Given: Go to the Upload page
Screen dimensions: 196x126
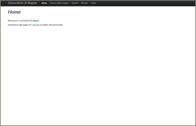Looking at the screenshot, I should point(75,3).
